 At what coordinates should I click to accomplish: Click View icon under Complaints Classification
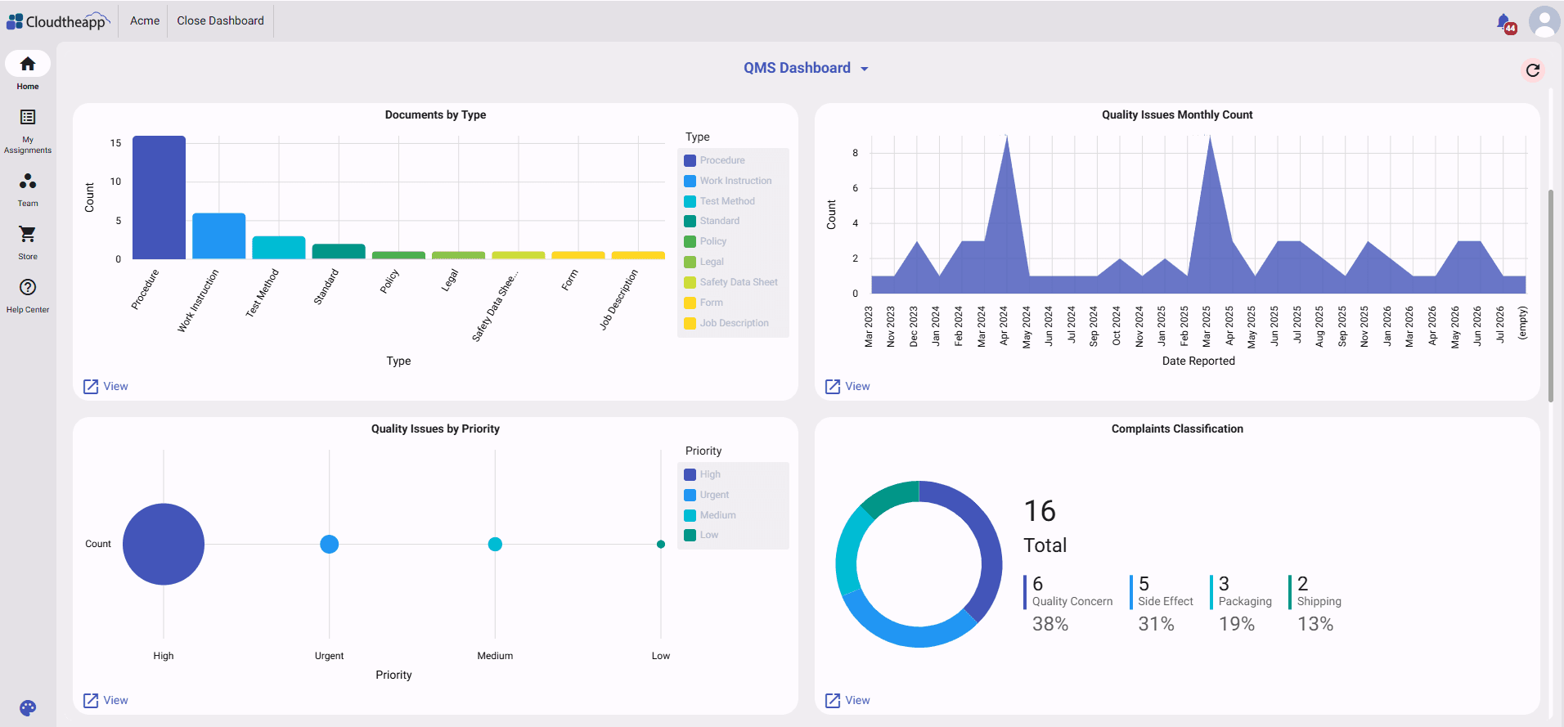pos(833,701)
